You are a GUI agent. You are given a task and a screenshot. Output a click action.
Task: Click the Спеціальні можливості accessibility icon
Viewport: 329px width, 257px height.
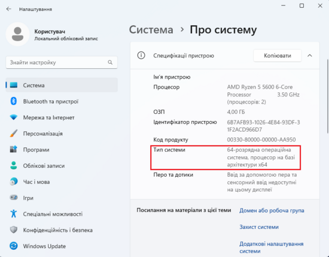pyautogui.click(x=14, y=213)
